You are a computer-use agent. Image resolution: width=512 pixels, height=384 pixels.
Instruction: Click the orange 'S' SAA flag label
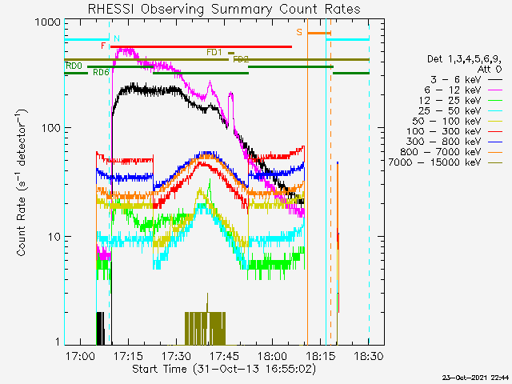[299, 32]
